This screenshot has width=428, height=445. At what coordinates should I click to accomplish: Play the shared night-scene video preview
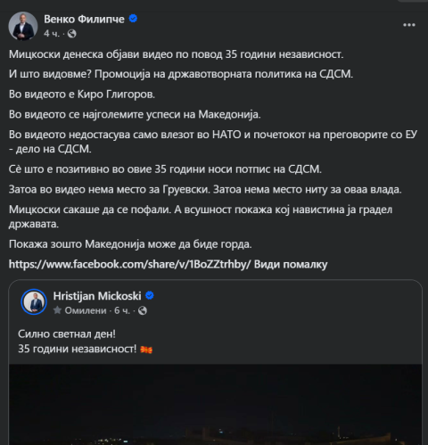215,405
